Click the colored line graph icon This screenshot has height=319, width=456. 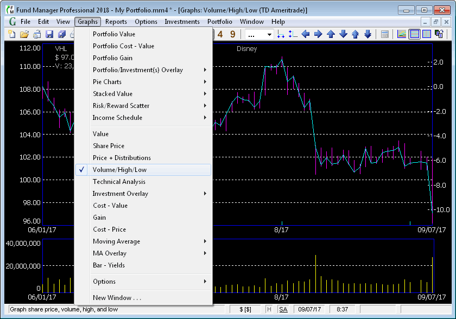coord(402,34)
